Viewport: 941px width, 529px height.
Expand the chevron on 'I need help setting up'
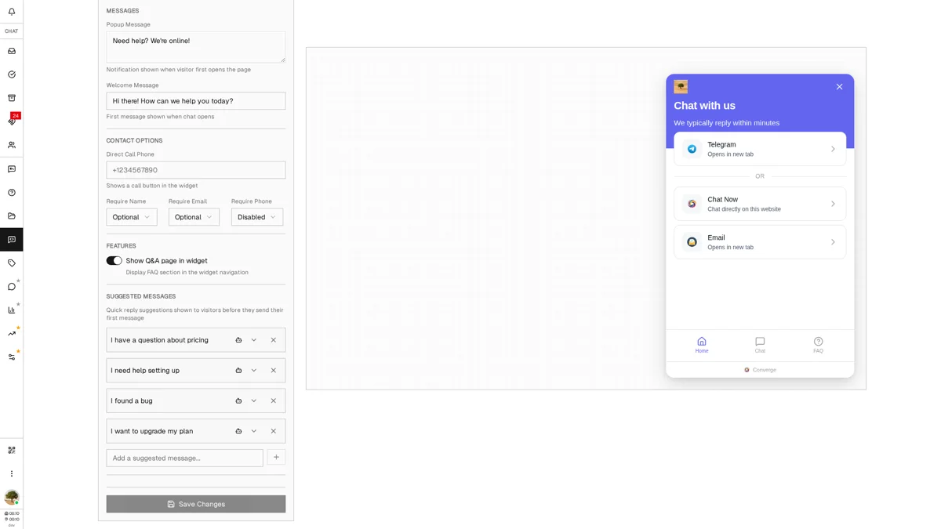click(x=254, y=370)
